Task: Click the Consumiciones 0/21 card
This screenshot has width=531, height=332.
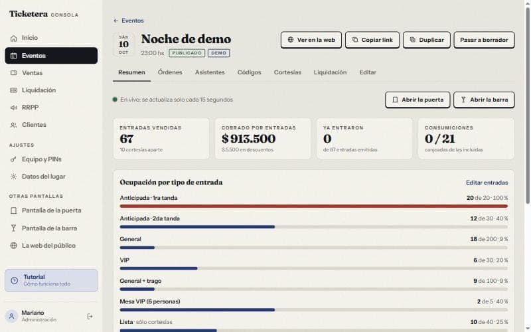Action: pos(466,139)
